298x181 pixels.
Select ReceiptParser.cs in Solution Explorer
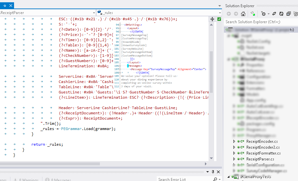point(260,159)
